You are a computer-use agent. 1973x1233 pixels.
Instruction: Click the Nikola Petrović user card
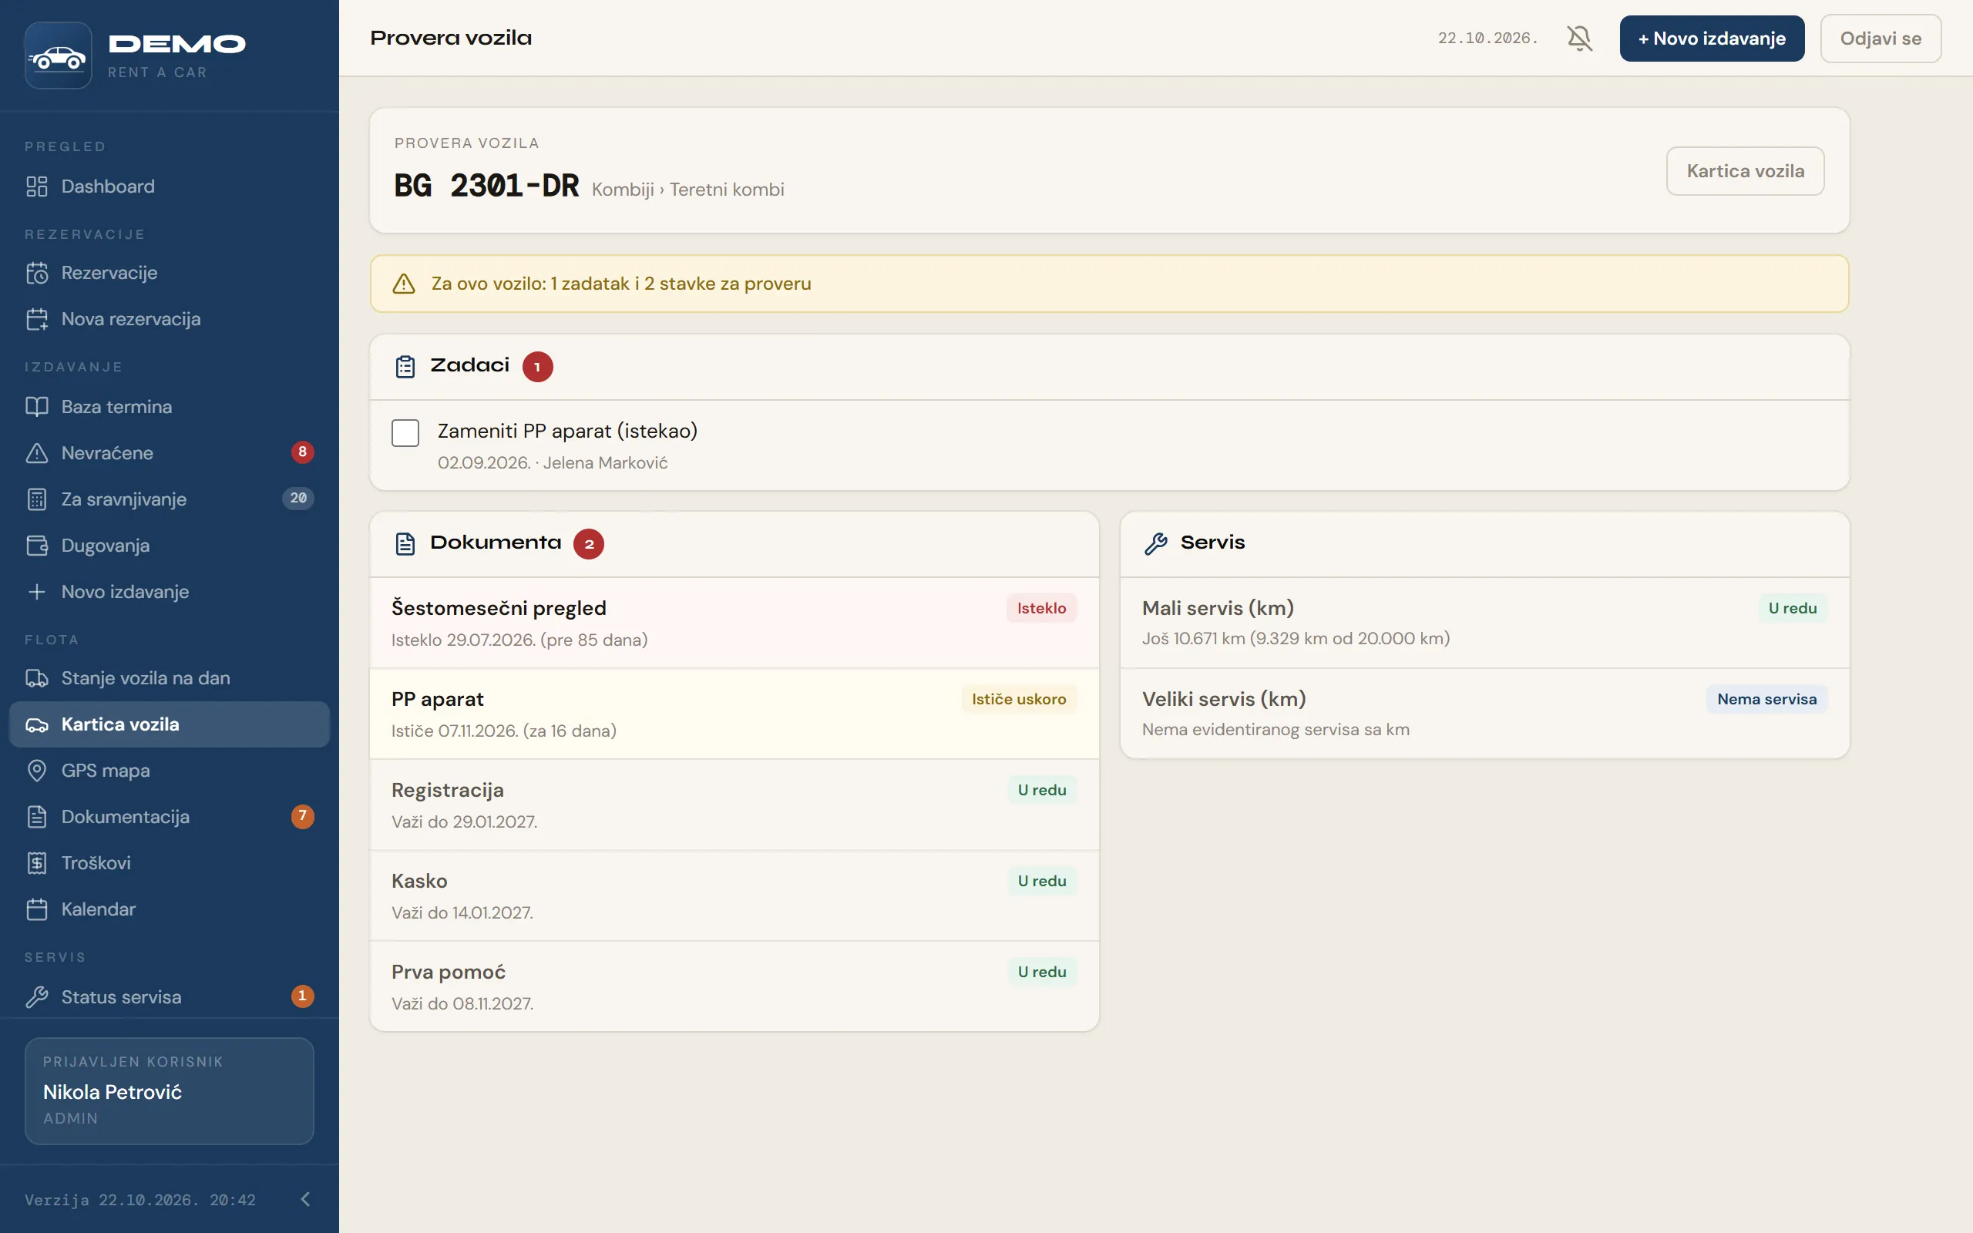[169, 1090]
